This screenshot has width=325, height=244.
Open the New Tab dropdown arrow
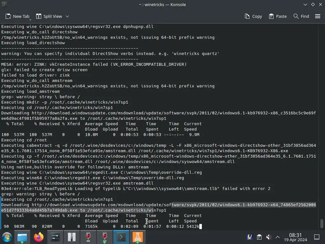[x=30, y=19]
